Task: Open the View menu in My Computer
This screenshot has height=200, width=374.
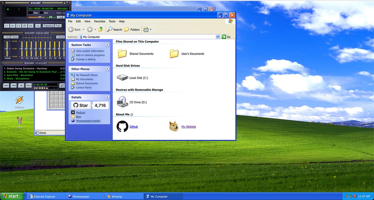Action: pos(87,21)
